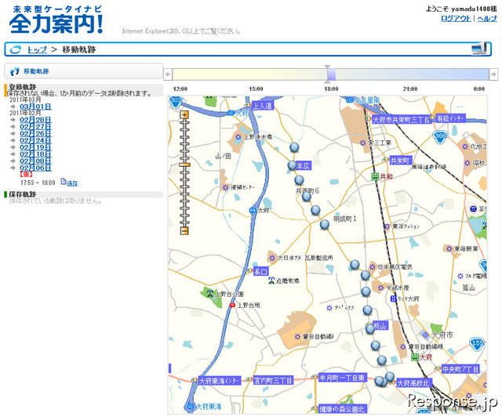Click the track point marker next to 末広
502x416 pixels.
pos(292,165)
